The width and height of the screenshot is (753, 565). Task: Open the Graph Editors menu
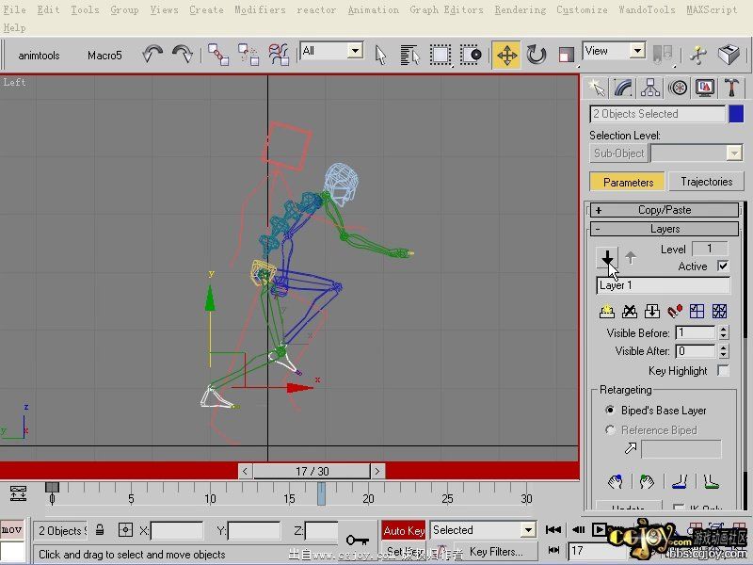point(446,9)
